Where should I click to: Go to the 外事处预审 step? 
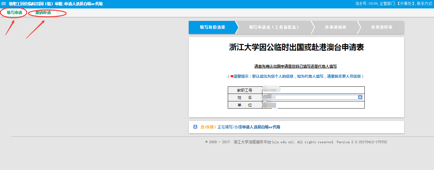coord(335,27)
